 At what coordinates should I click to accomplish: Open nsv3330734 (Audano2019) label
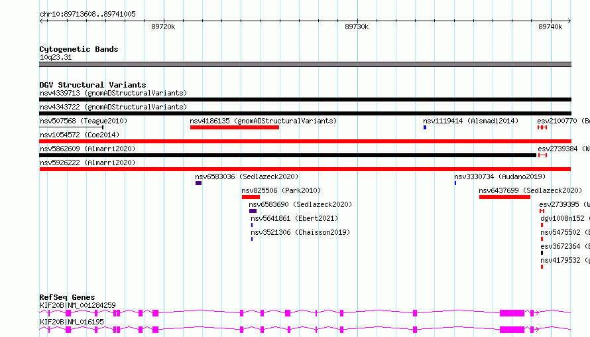(x=500, y=176)
